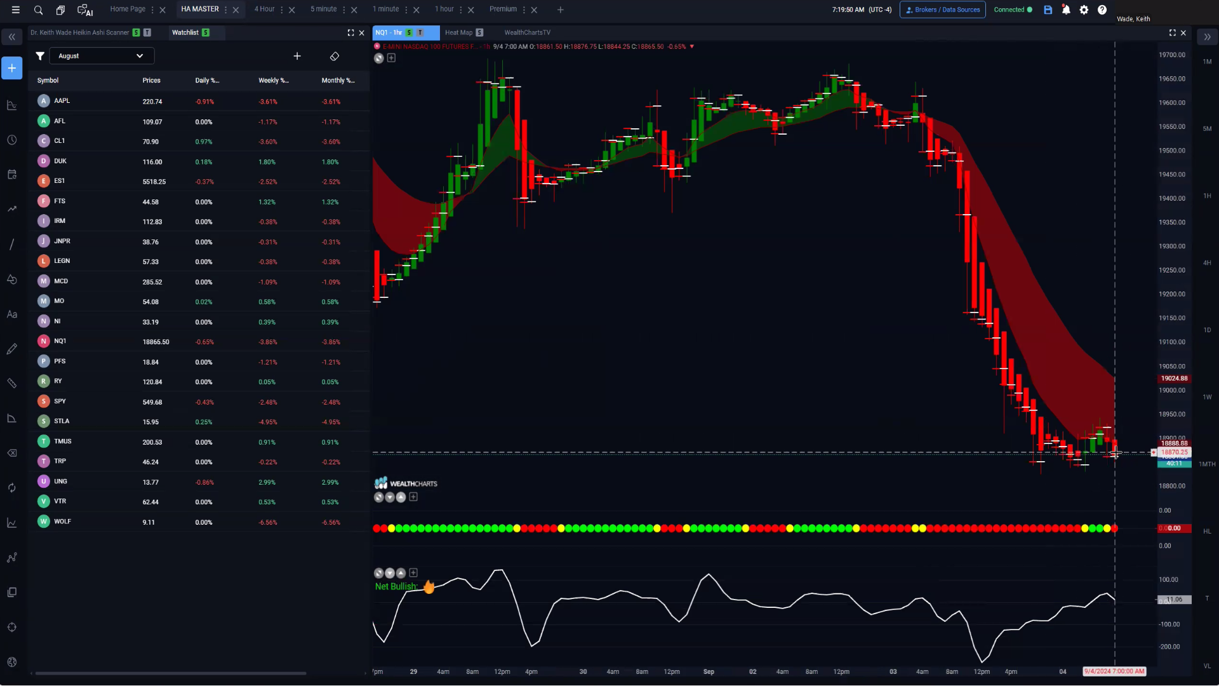
Task: Add a new workspace tab with plus
Action: [560, 10]
